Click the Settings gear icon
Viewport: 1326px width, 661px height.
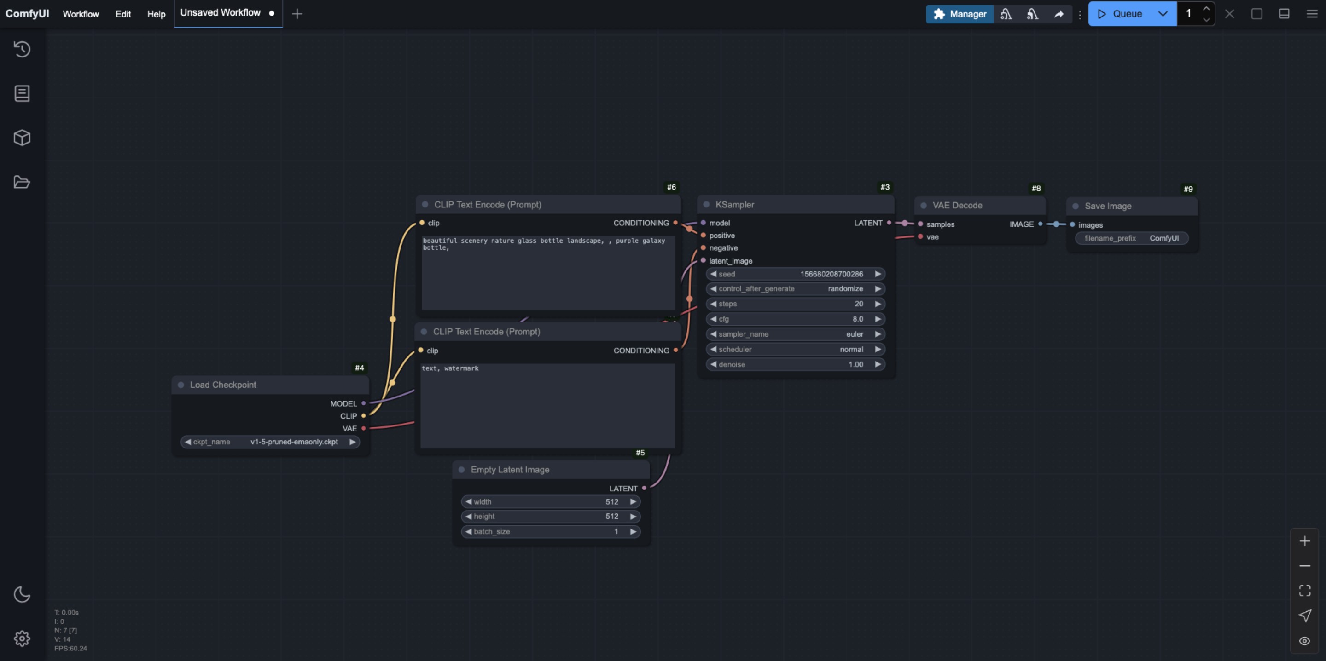tap(23, 639)
